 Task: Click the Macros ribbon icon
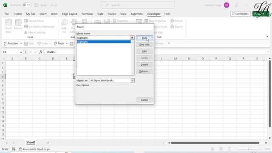coord(18,25)
